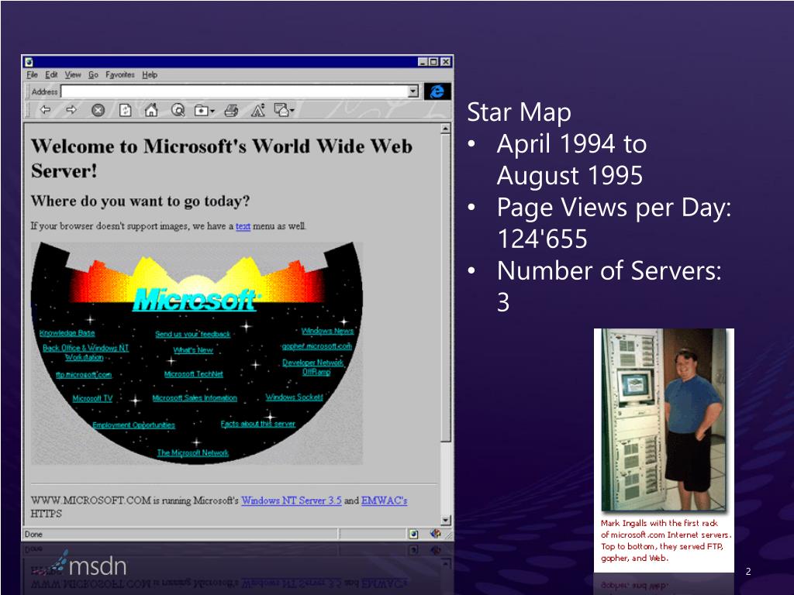Click the "Number of Servers:" text
The width and height of the screenshot is (794, 595).
pos(609,270)
